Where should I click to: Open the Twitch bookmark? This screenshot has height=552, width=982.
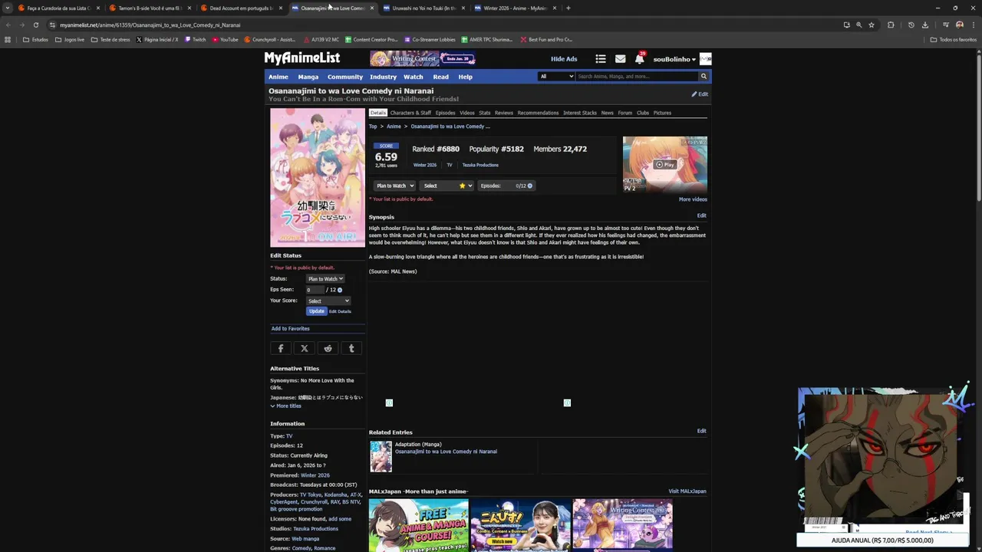pos(195,39)
